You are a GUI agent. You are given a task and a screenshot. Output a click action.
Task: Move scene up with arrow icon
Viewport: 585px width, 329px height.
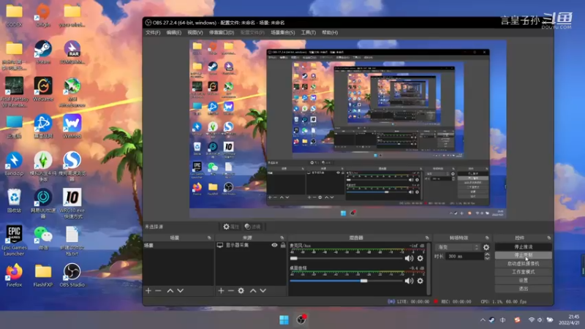click(x=170, y=290)
